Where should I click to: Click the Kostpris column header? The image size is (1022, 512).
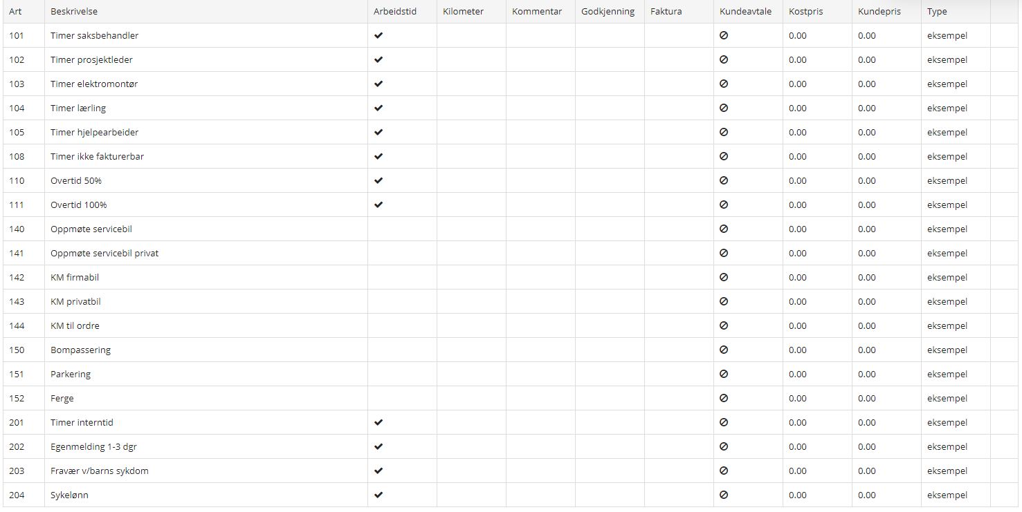(806, 12)
